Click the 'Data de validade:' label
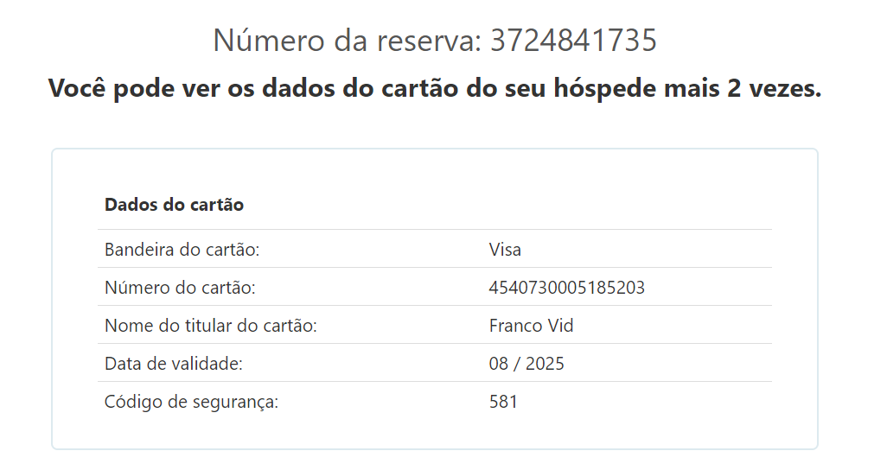Viewport: 887px width, 470px height. click(x=173, y=364)
